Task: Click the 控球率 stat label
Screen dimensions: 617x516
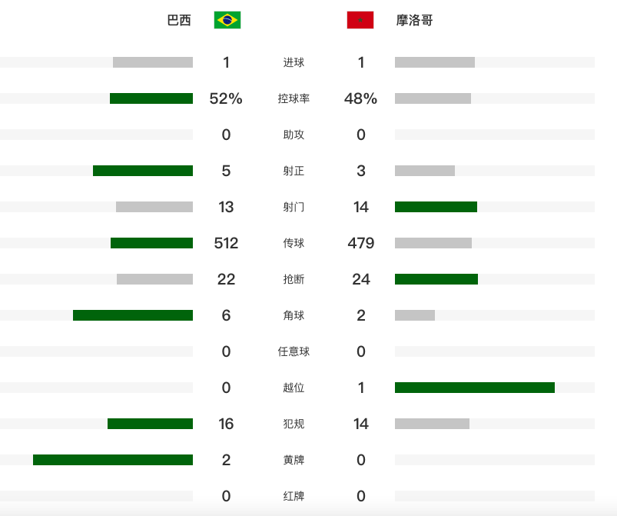Action: (294, 98)
